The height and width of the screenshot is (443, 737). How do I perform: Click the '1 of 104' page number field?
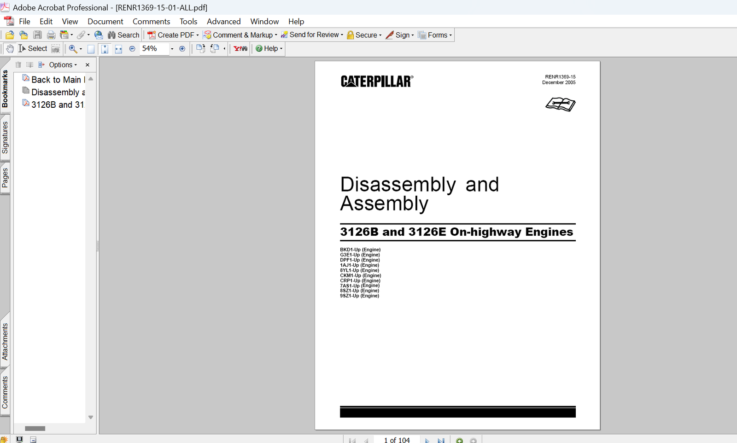click(x=397, y=440)
